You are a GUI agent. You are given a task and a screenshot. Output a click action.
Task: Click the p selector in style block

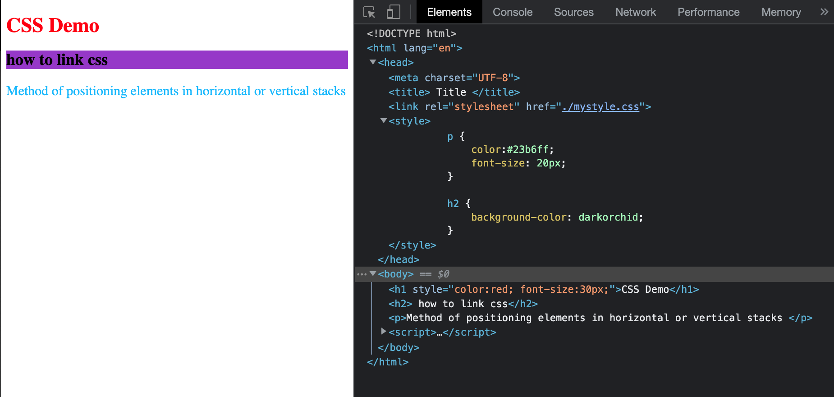[450, 137]
